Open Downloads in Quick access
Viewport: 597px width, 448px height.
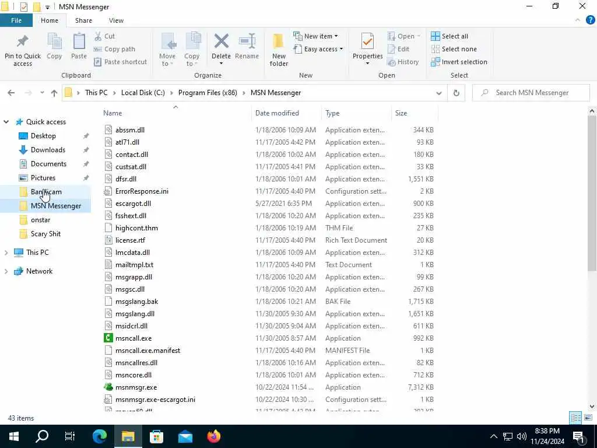coord(48,150)
